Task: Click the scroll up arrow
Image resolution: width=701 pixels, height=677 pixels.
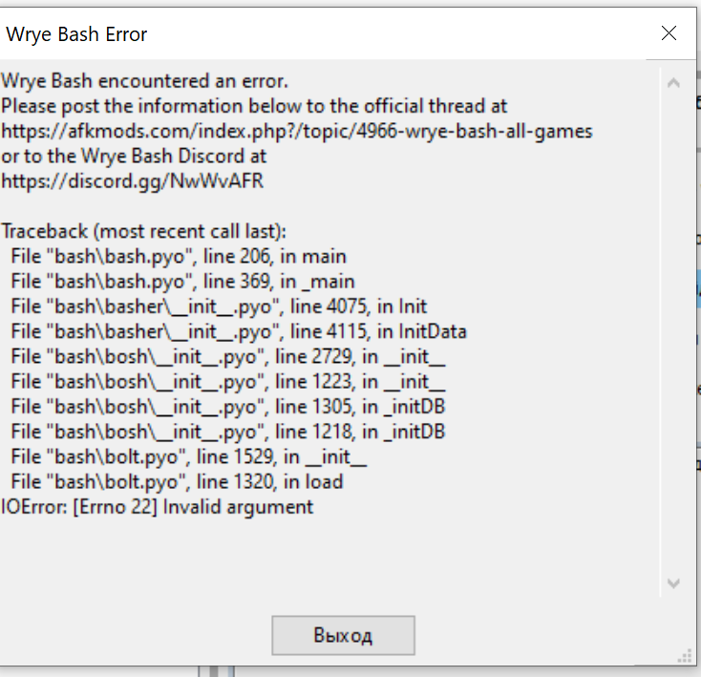Action: 673,83
